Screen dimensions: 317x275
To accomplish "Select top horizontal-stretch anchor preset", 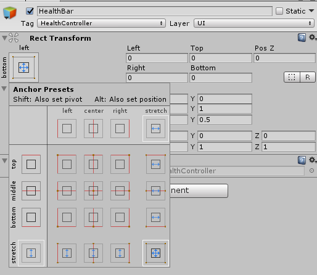I will (x=155, y=164).
